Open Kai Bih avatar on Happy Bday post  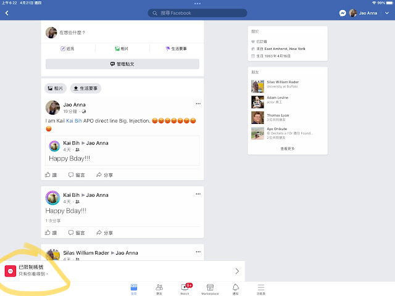point(52,198)
